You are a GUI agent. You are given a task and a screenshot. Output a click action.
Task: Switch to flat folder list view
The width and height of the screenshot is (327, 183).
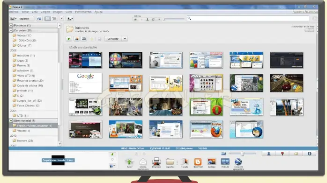pyautogui.click(x=48, y=19)
